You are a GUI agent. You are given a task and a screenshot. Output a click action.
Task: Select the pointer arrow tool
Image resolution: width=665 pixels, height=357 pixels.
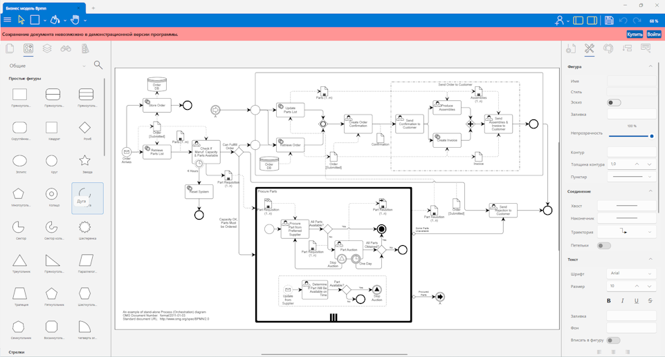coord(21,20)
